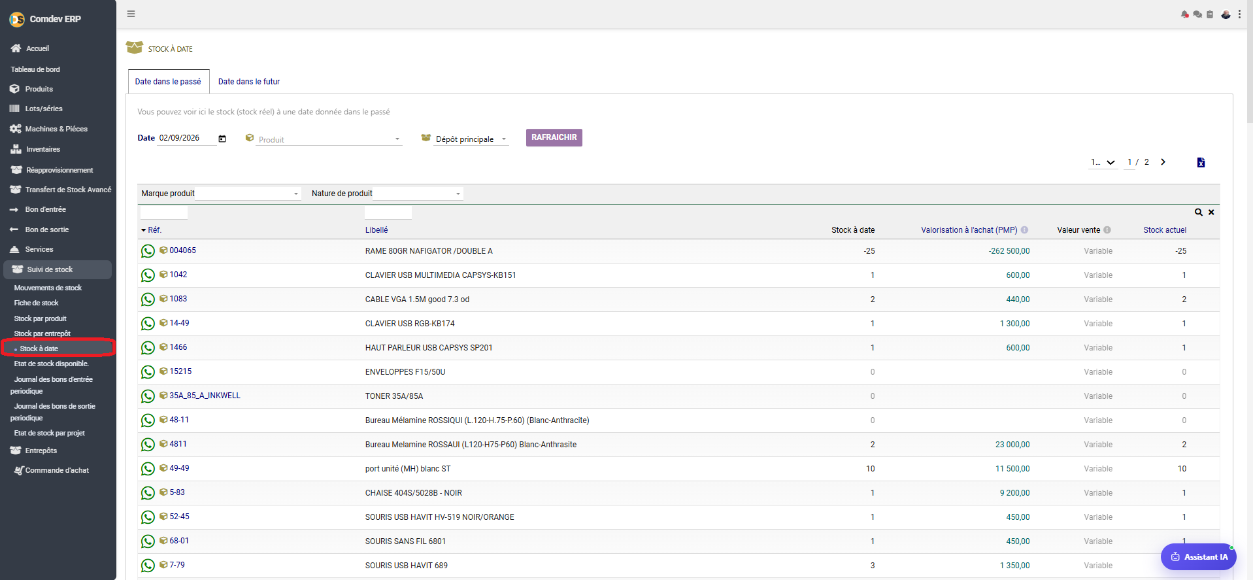Click WhatsApp icon for product 49-49
The image size is (1253, 580).
148,469
